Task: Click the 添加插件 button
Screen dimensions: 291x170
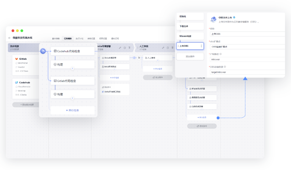Action: tap(190, 56)
